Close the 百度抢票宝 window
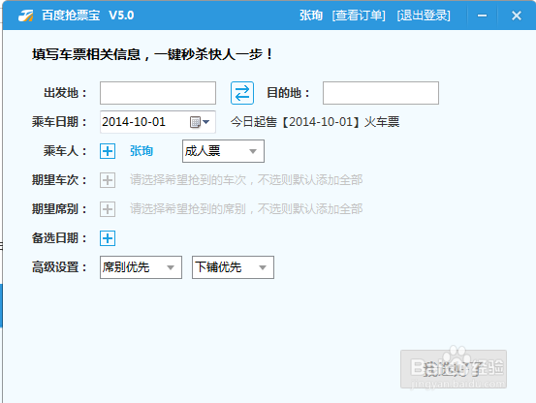The image size is (536, 403). [x=517, y=15]
